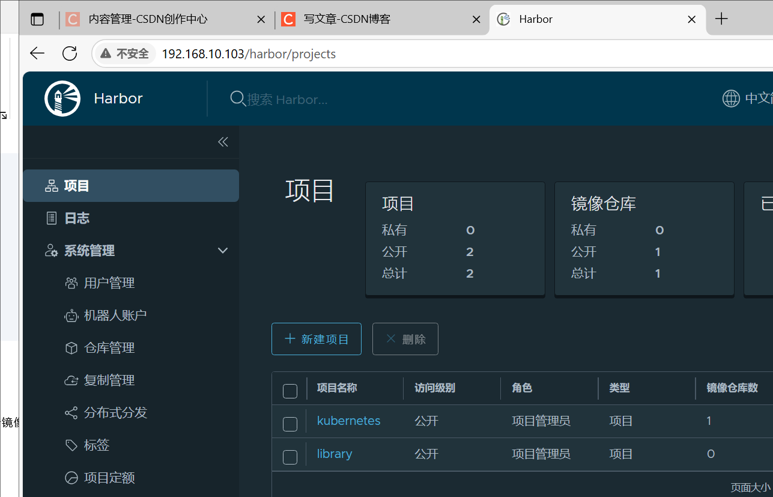The image size is (773, 497).
Task: Open the library project link
Action: pyautogui.click(x=335, y=454)
